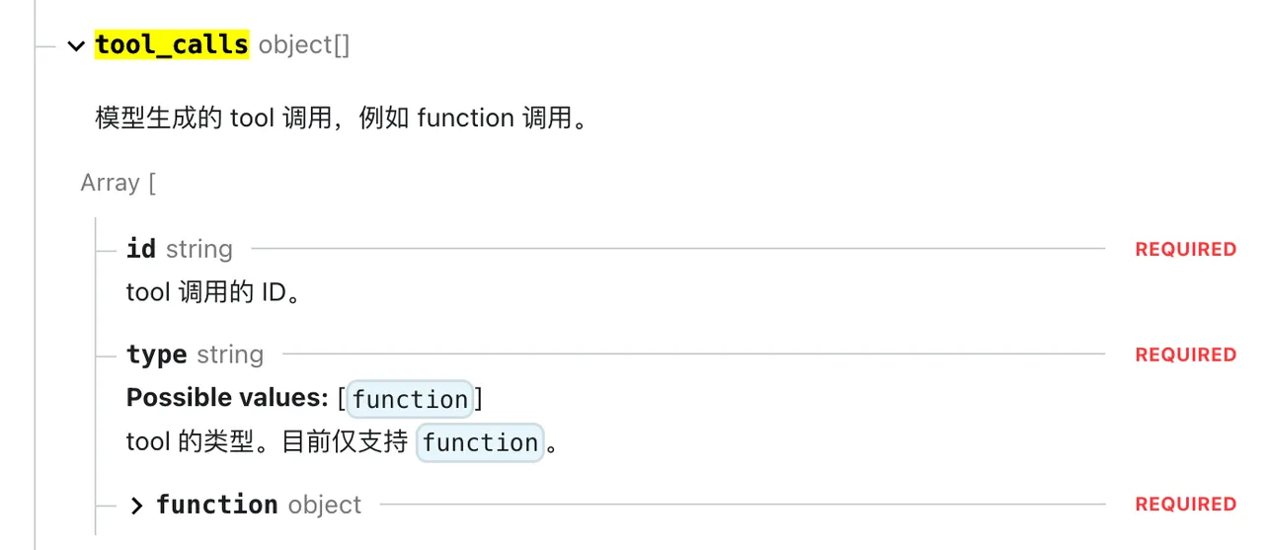Click the object type label beside function
The width and height of the screenshot is (1264, 550).
point(325,505)
